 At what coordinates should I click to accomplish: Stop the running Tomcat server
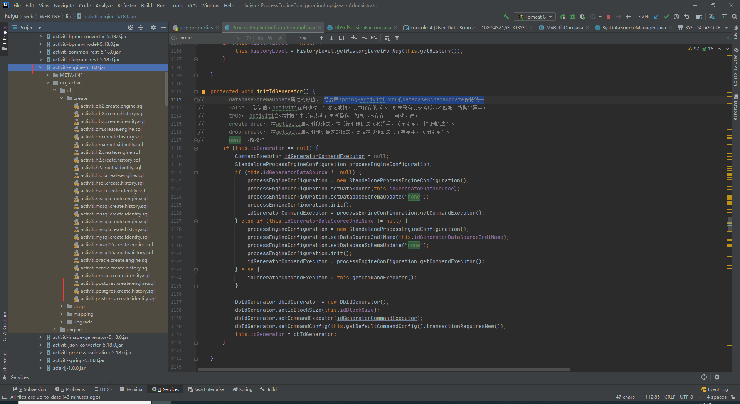click(608, 17)
